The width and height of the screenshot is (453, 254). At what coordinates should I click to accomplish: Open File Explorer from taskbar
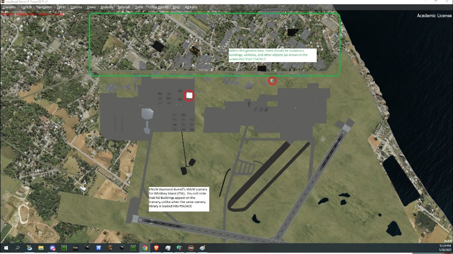[x=41, y=248]
